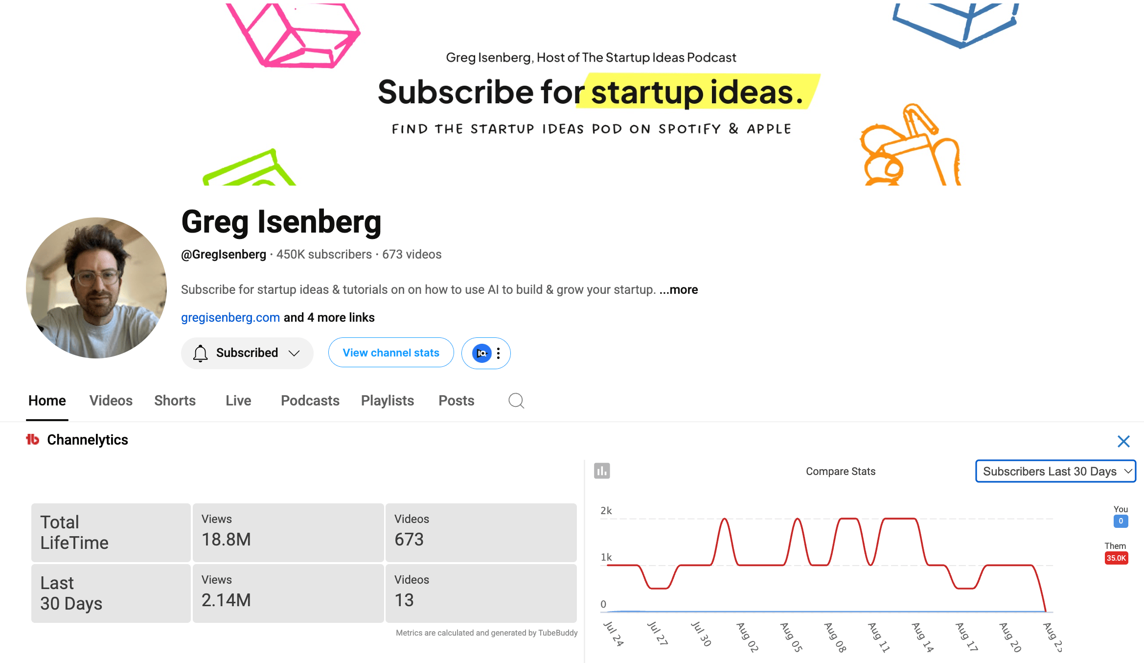The height and width of the screenshot is (663, 1144).
Task: Expand the Subscribed options chevron
Action: 294,353
